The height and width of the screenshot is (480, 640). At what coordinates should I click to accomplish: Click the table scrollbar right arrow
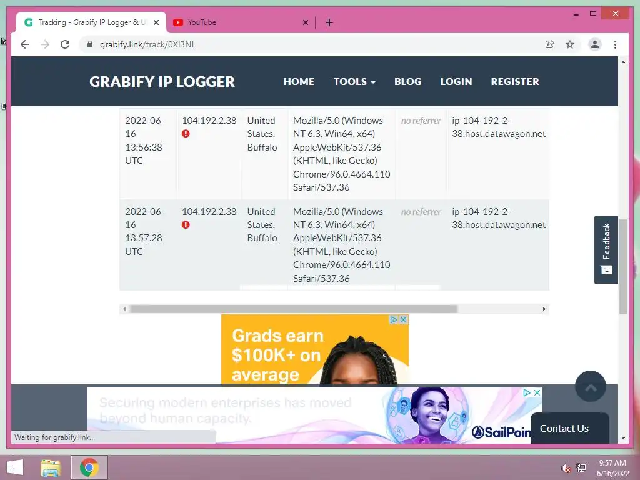pyautogui.click(x=544, y=309)
